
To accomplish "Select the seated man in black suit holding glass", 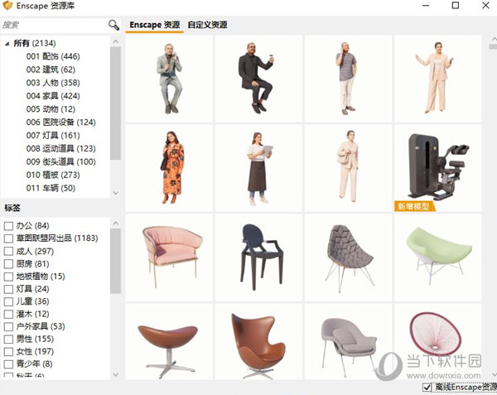I will pyautogui.click(x=258, y=78).
